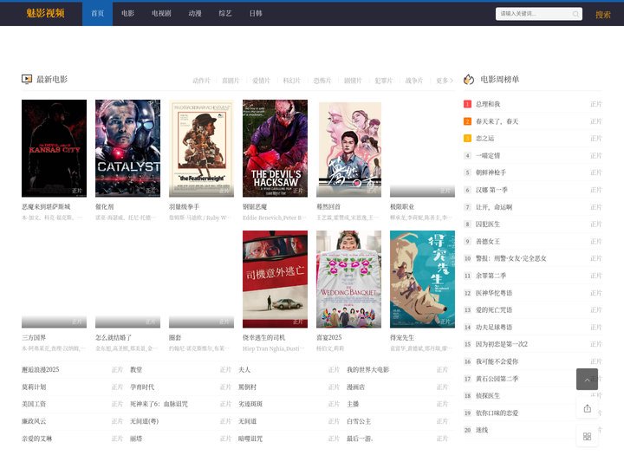The height and width of the screenshot is (468, 624).
Task: Open The Devil's Hacksaw poster
Action: 275,148
